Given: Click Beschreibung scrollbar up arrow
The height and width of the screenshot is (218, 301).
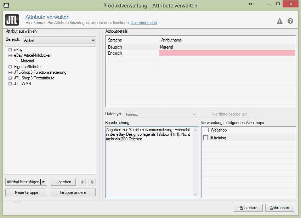Looking at the screenshot, I should click(195, 130).
